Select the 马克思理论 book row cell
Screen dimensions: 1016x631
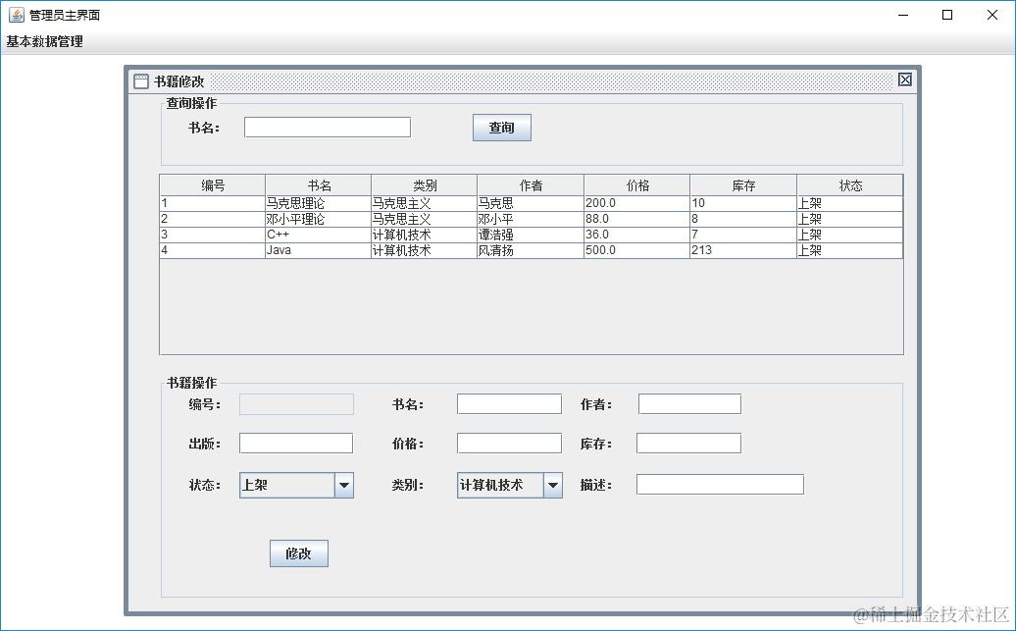click(x=318, y=204)
